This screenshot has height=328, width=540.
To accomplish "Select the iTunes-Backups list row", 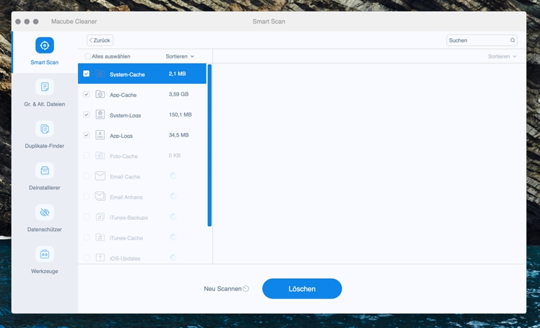I will point(142,217).
